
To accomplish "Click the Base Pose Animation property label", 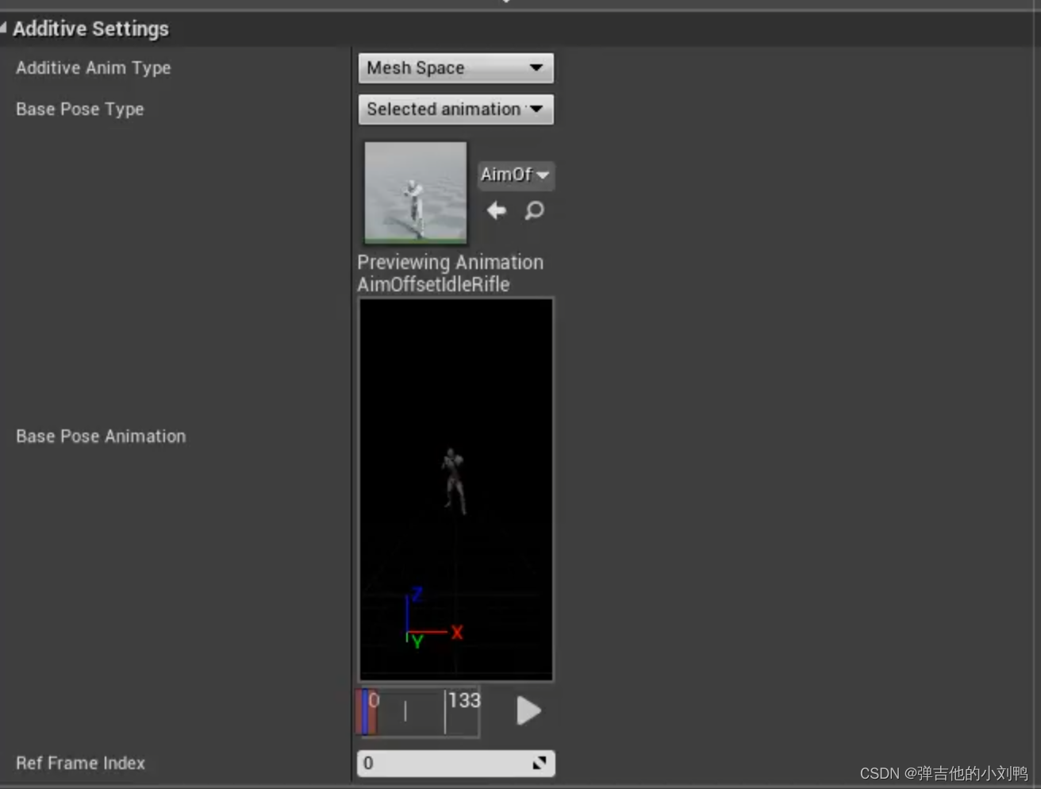I will 100,436.
